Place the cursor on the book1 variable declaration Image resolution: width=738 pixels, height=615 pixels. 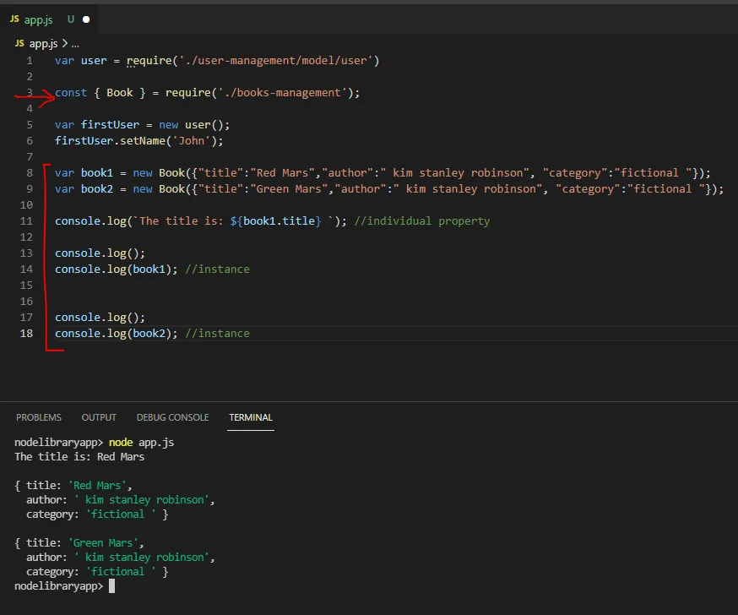click(x=97, y=173)
